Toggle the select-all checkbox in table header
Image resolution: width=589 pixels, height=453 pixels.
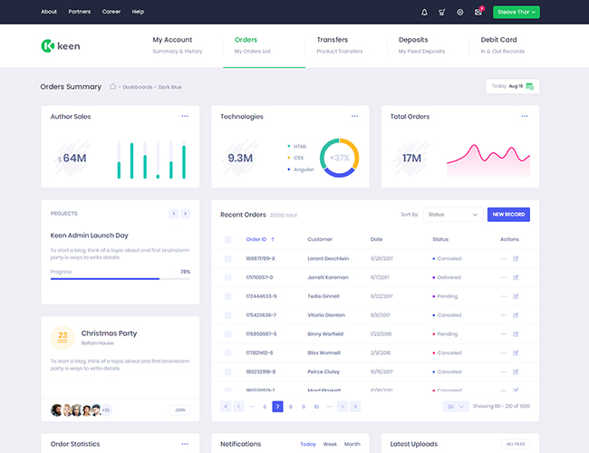coord(228,239)
